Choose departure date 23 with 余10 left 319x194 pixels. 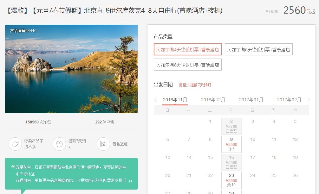pos(231,180)
